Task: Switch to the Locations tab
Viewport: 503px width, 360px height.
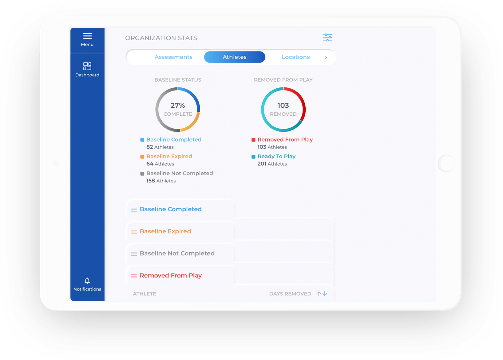Action: pos(296,57)
